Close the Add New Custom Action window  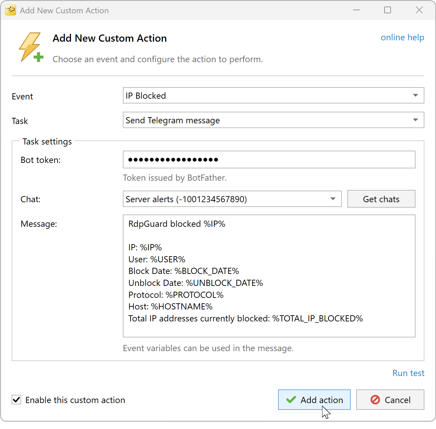(x=419, y=10)
